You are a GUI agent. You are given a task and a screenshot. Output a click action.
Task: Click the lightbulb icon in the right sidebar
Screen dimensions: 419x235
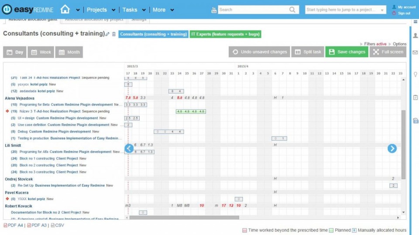415,74
